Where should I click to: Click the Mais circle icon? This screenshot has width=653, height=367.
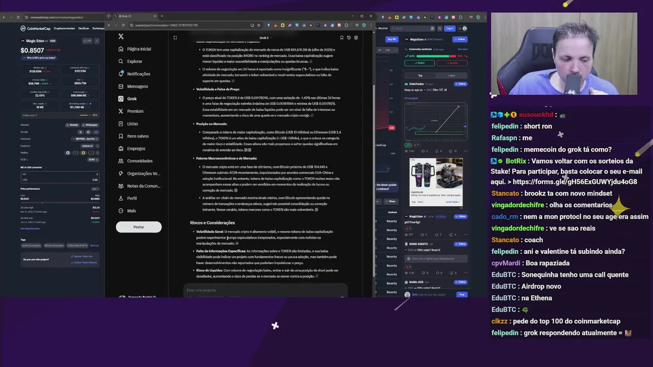tap(121, 211)
